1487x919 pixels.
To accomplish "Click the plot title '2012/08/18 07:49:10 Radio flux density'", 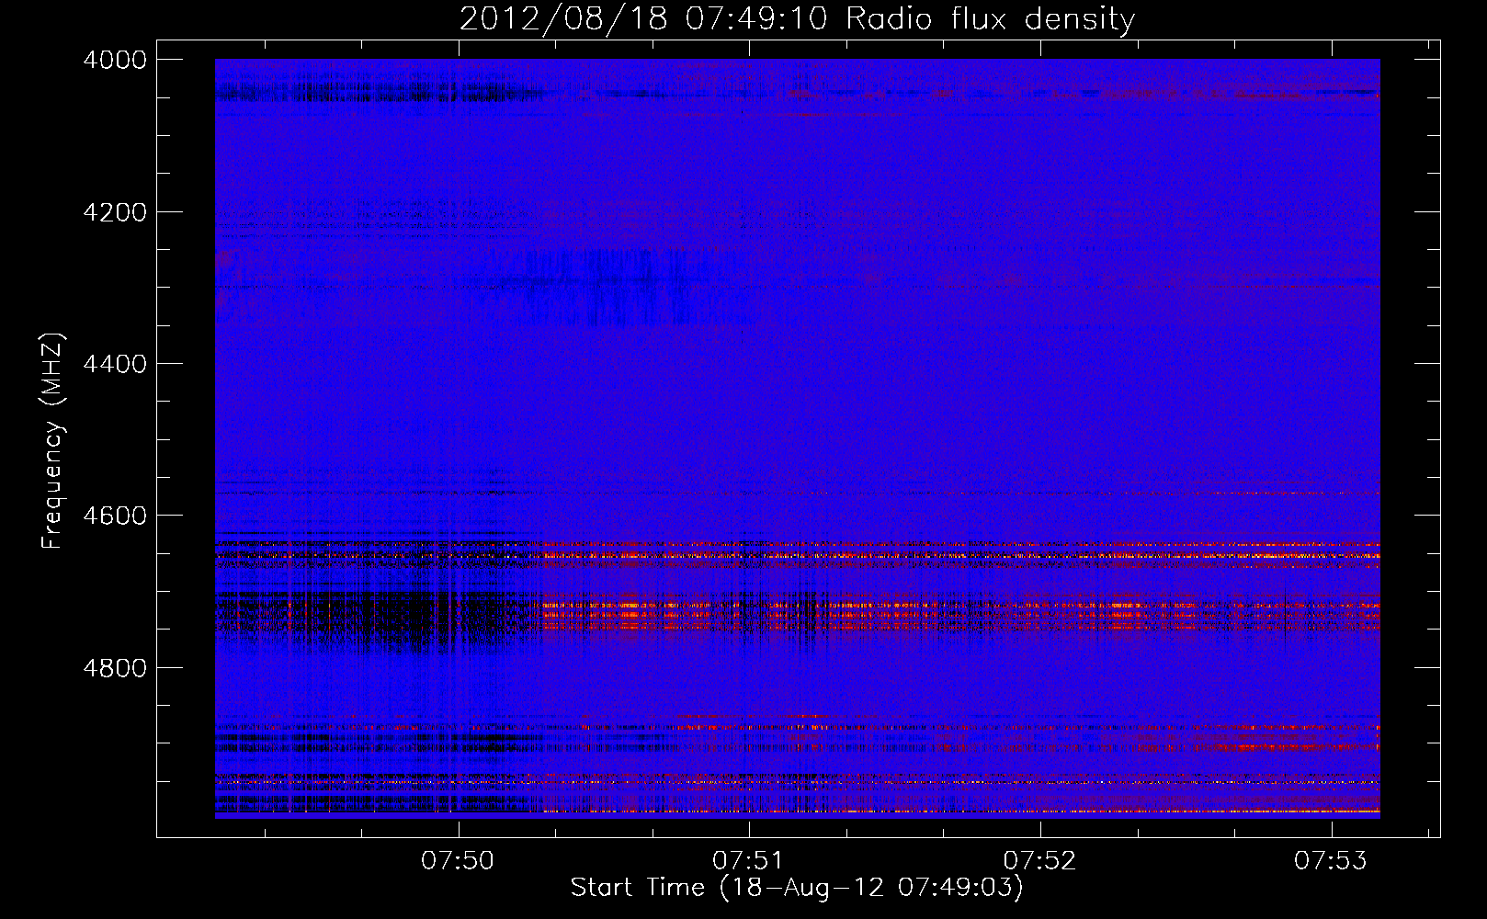I will click(x=797, y=18).
